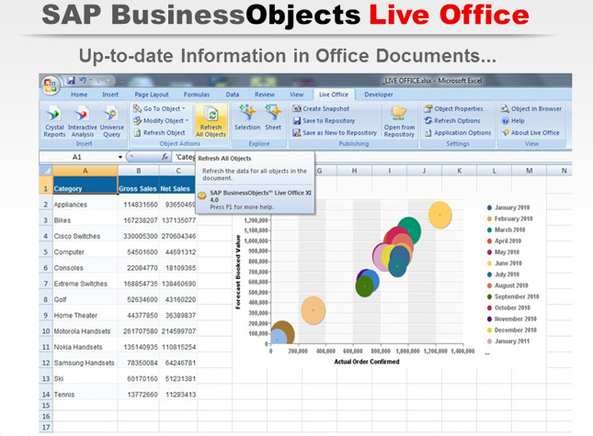Click the formula bar input
The image size is (593, 436).
[372, 157]
